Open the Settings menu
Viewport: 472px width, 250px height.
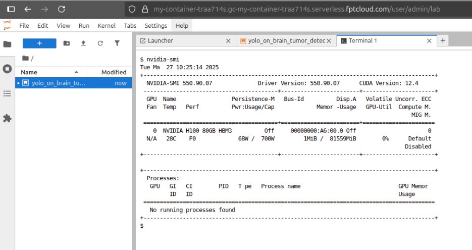[155, 26]
